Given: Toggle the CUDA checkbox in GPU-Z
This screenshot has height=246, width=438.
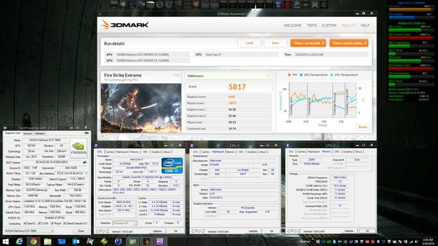Looking at the screenshot, I should click(40, 223).
